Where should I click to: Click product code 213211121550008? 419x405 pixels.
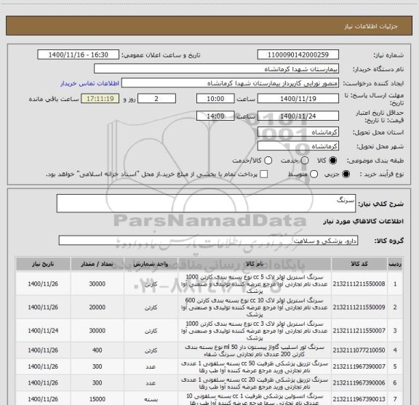359,284
